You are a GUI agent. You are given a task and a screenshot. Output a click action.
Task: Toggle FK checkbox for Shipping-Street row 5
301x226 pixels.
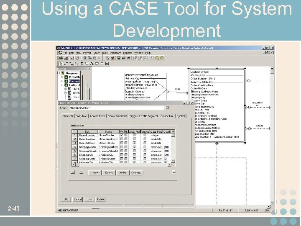pyautogui.click(x=126, y=151)
